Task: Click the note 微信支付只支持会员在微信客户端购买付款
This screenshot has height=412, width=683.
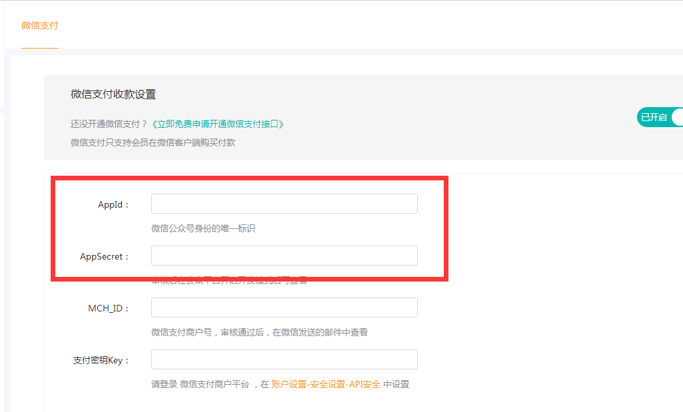Action: 153,142
